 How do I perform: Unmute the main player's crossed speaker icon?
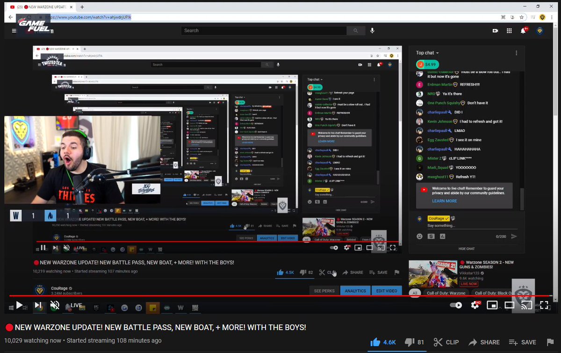coord(55,305)
